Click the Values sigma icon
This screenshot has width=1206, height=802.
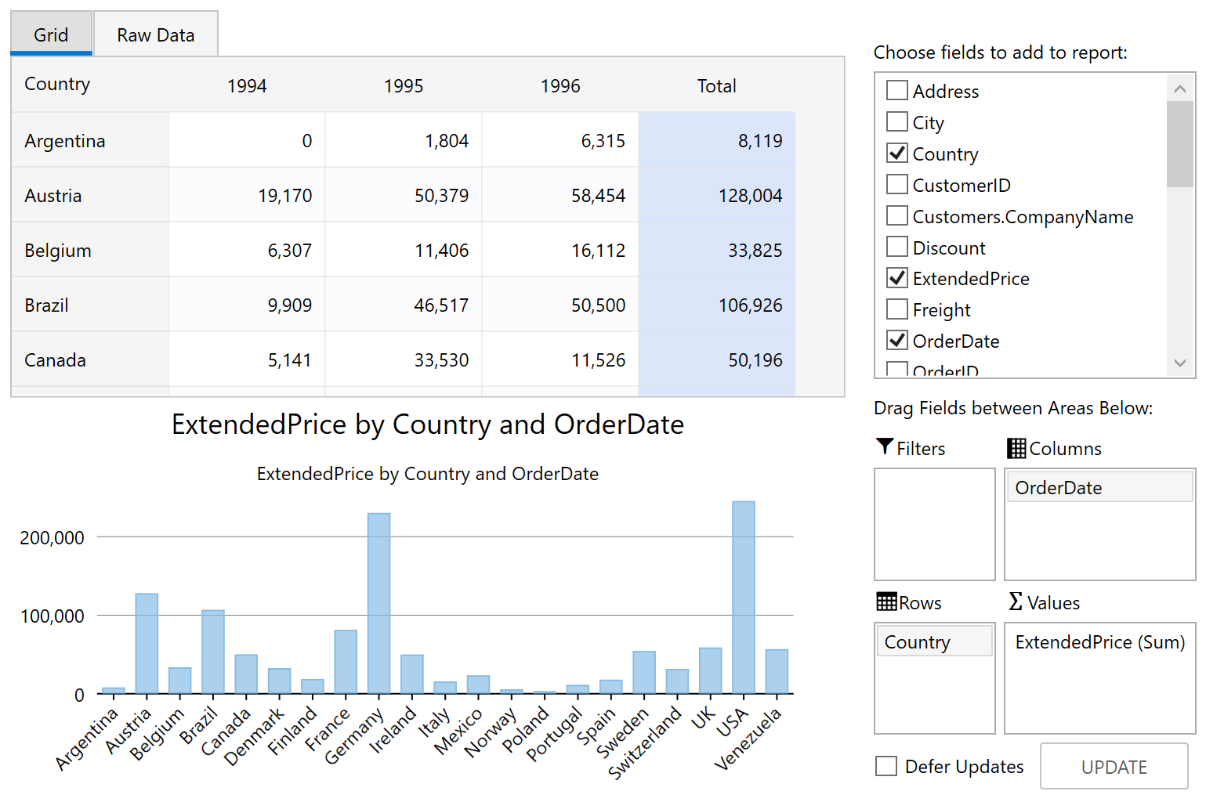point(1016,601)
